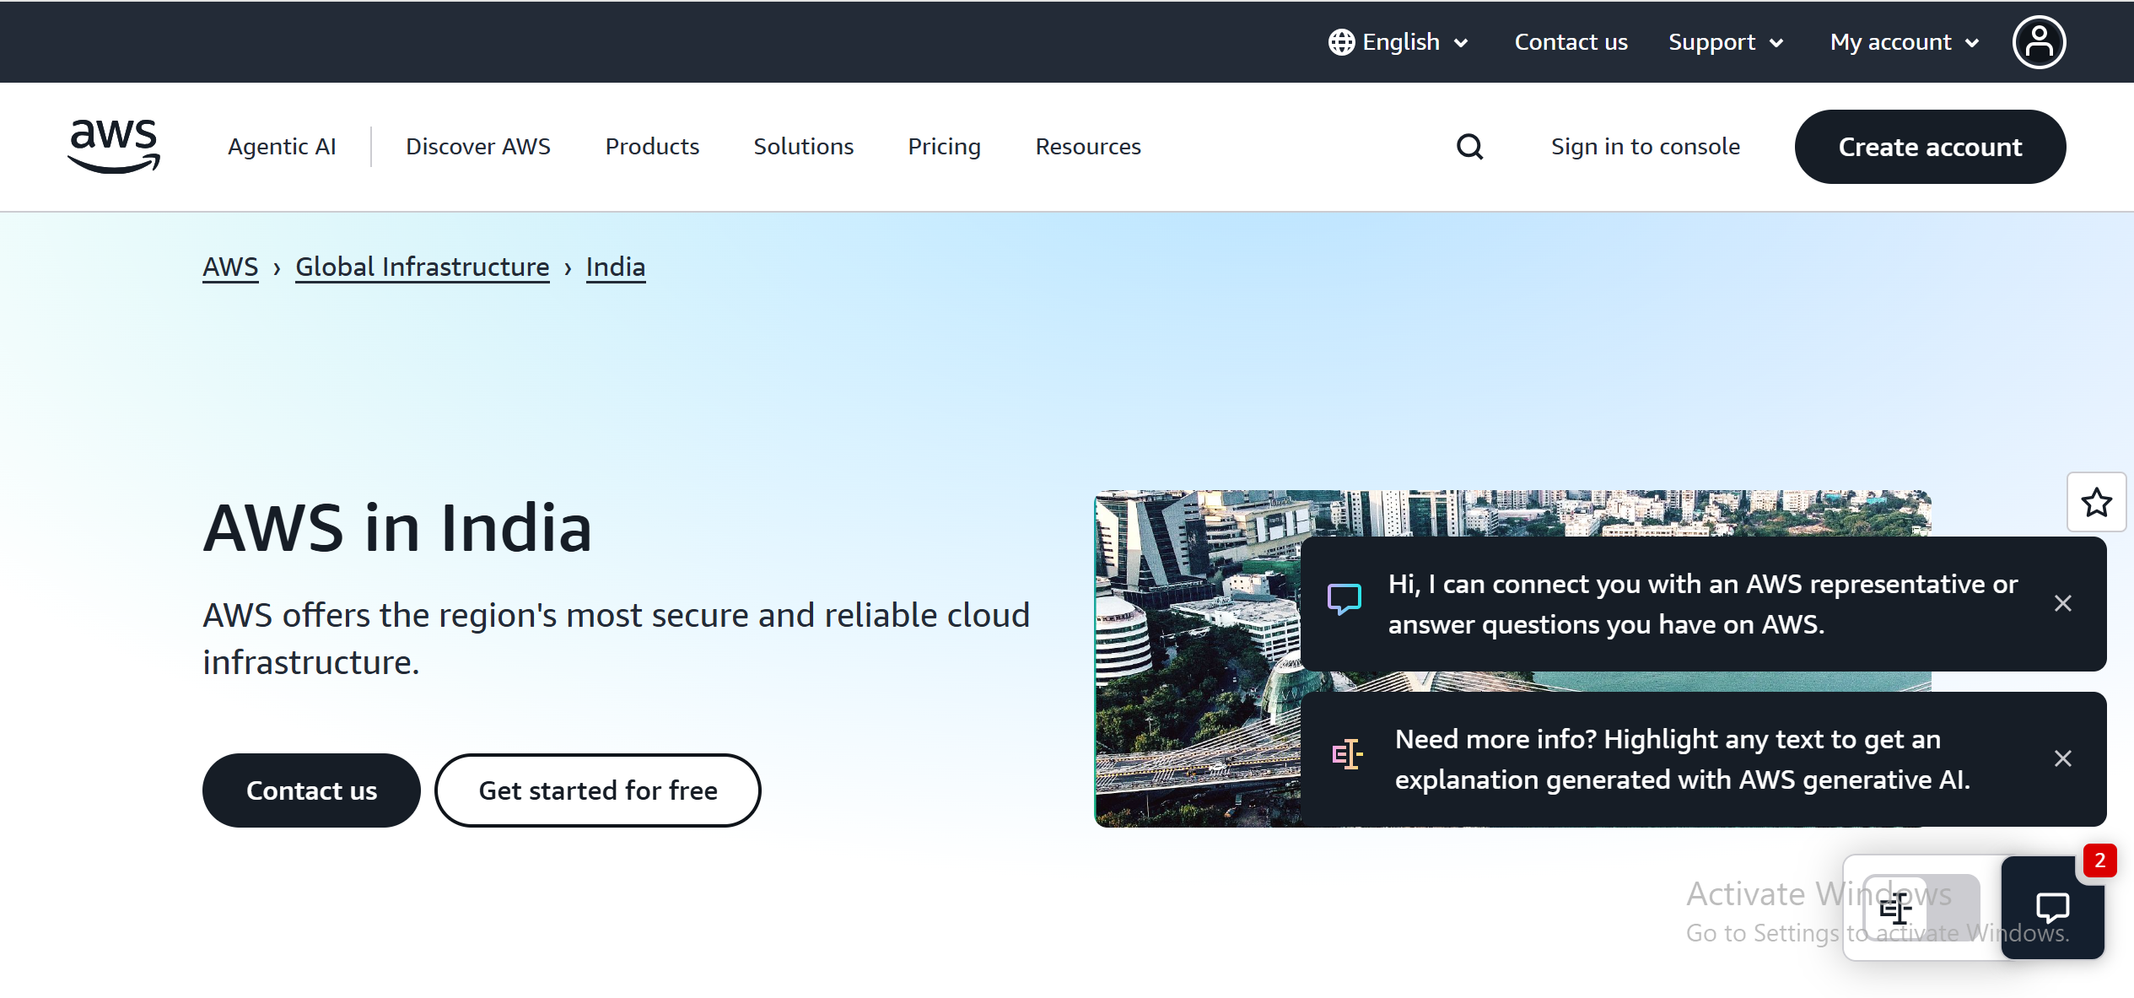Click the 'most secure and reliable cloud' text

point(798,616)
